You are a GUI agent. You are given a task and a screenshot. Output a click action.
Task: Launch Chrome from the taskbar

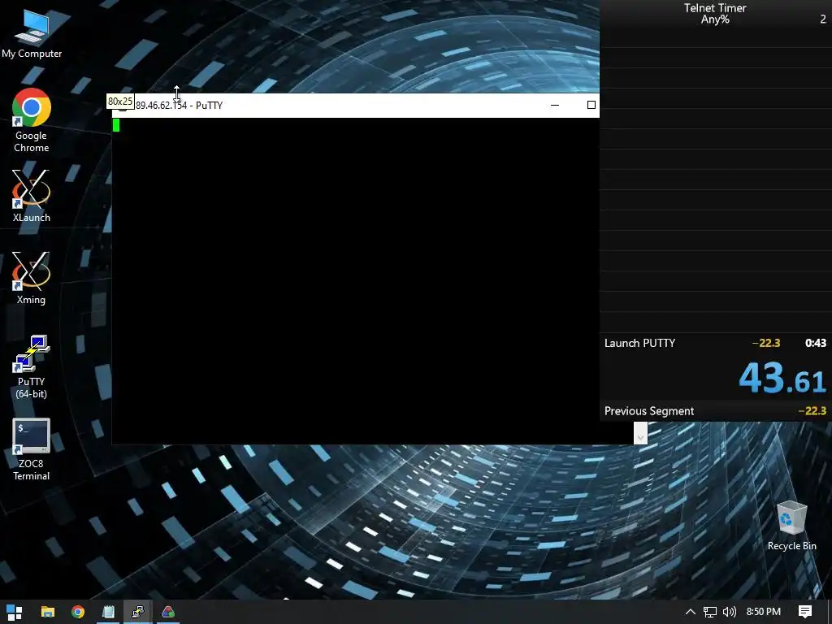point(78,612)
